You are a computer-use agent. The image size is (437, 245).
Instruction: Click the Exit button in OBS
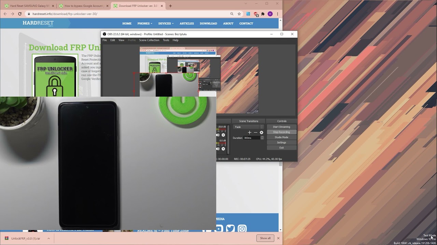click(x=282, y=148)
